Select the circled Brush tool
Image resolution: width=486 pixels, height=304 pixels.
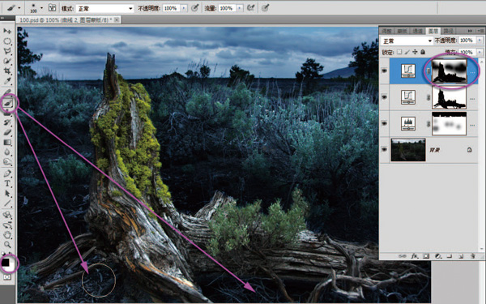pos(8,102)
